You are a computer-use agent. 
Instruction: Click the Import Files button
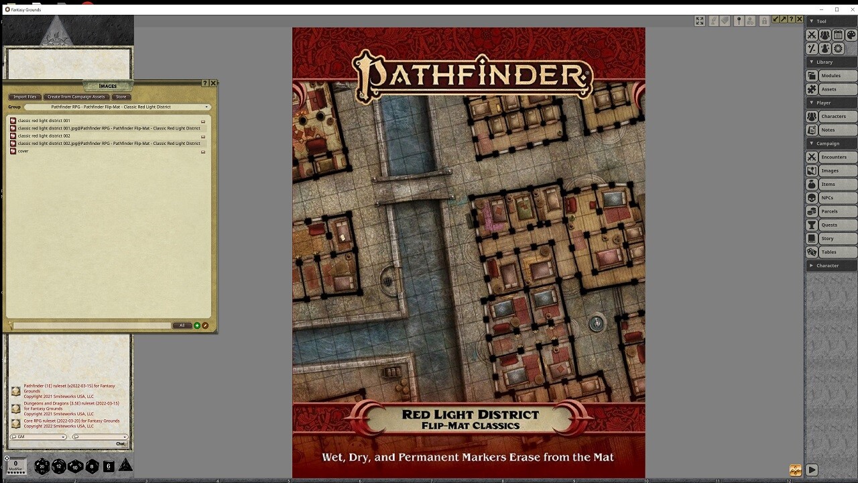tap(24, 97)
